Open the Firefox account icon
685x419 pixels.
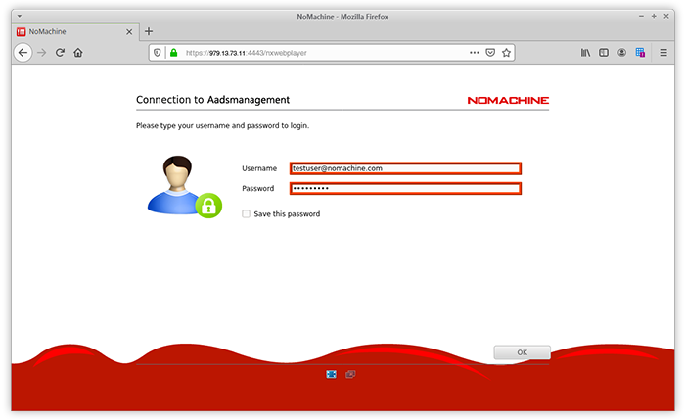click(621, 53)
